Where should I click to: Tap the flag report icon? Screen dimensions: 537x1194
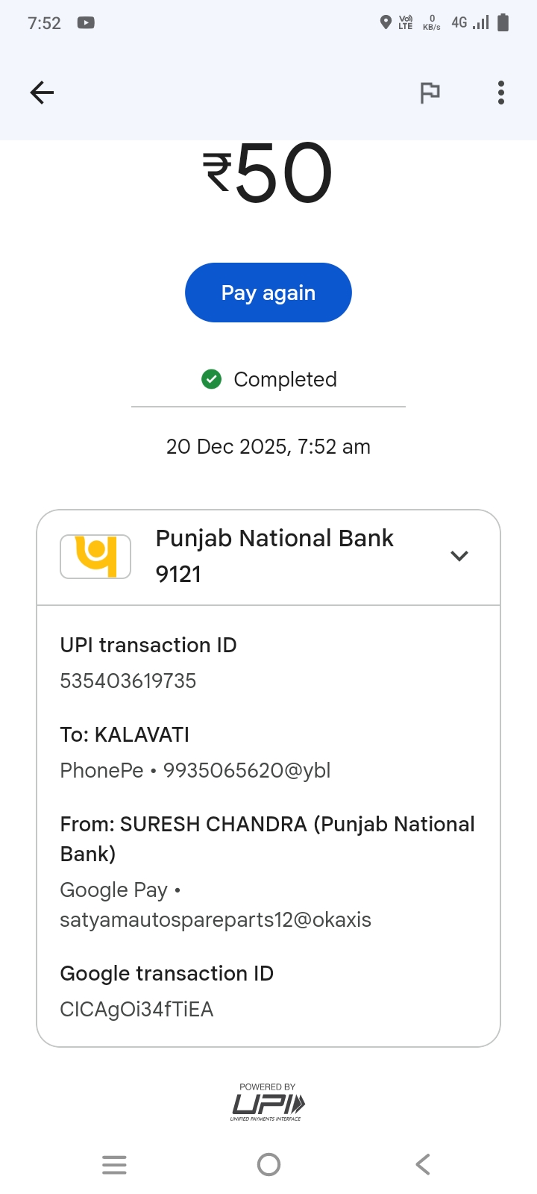click(430, 93)
